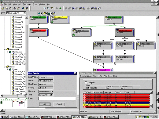Open the File menu

click(5, 4)
